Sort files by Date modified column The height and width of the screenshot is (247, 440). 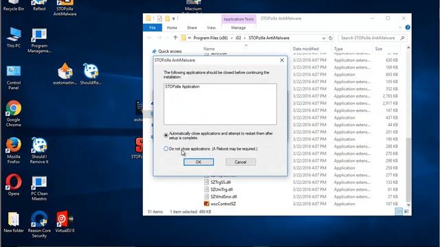[x=305, y=49]
